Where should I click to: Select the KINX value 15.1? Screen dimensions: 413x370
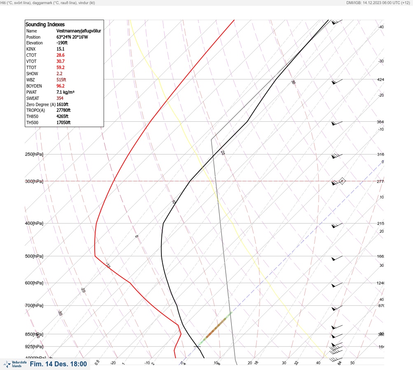60,49
